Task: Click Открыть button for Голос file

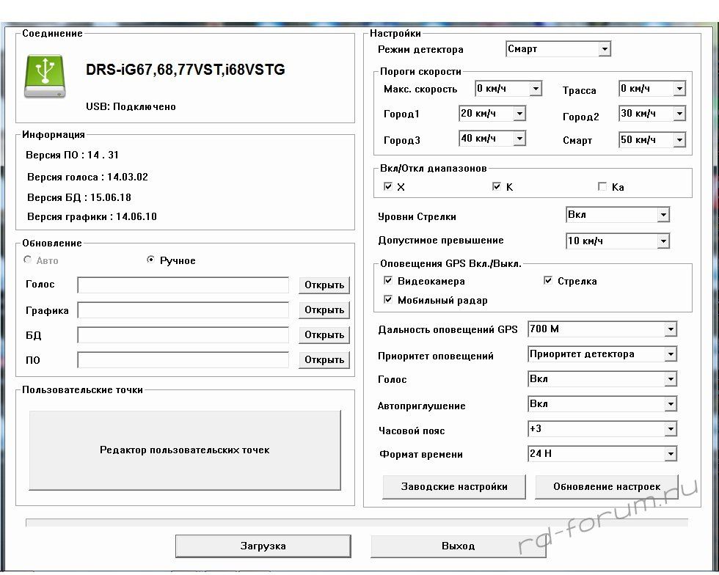Action: pos(324,285)
